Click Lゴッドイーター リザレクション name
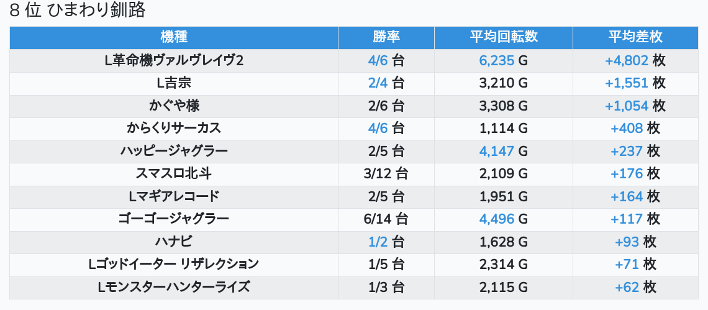708x310 pixels. point(174,264)
